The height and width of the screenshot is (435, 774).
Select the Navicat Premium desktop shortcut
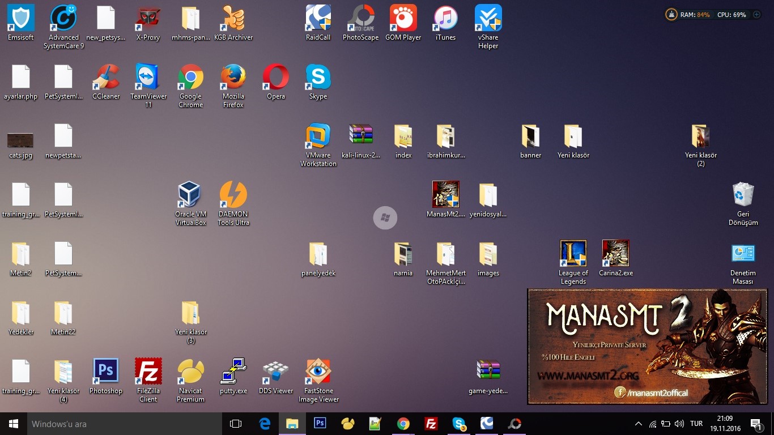pyautogui.click(x=191, y=380)
